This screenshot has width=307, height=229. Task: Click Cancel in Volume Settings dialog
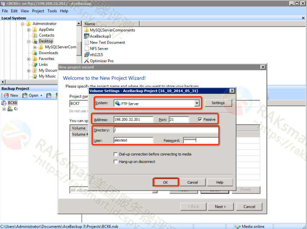(193, 182)
